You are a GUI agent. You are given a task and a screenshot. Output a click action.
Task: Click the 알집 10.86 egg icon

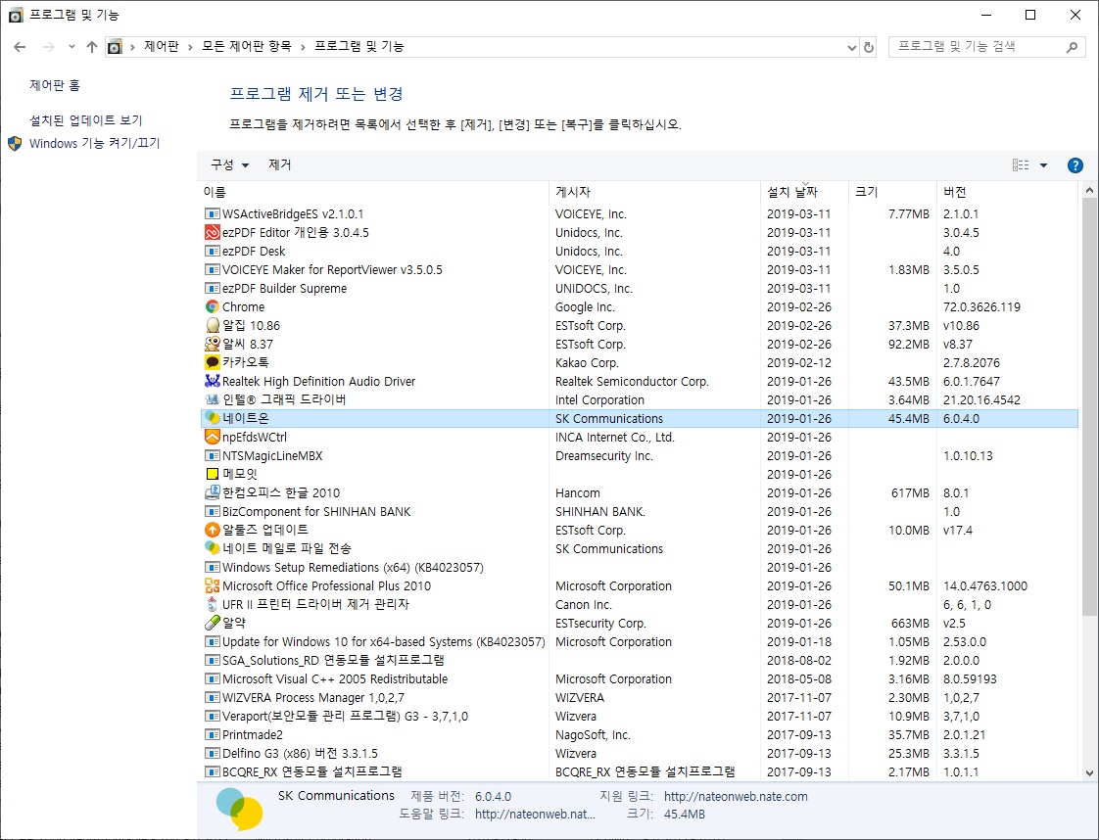(x=213, y=326)
